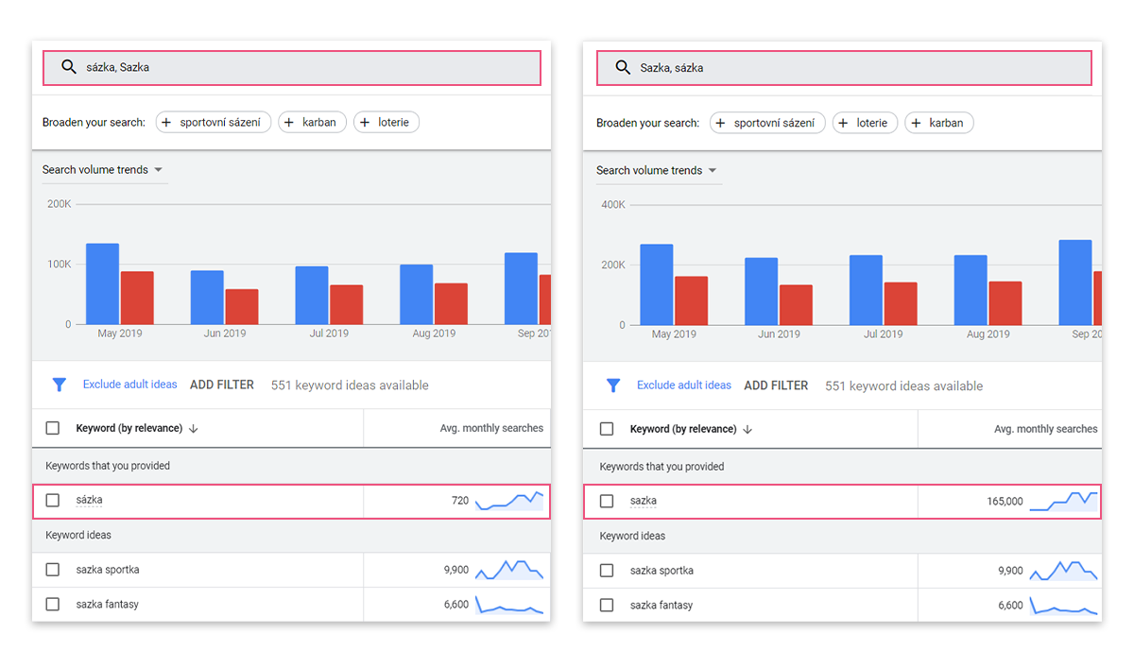Click the search field containing "Sazka, sázka"

pyautogui.click(x=844, y=68)
